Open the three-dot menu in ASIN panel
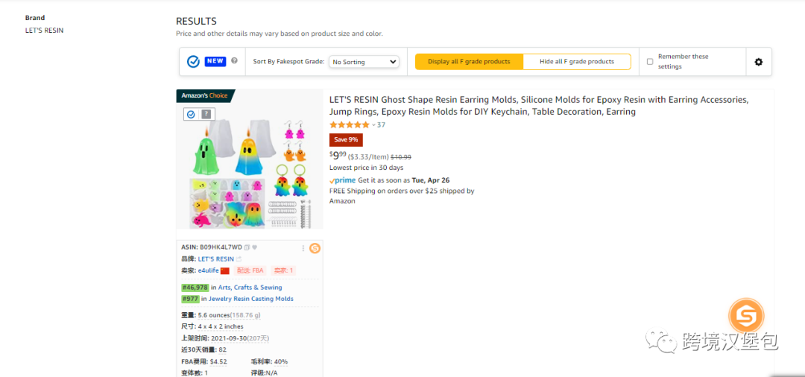805x377 pixels. 303,248
